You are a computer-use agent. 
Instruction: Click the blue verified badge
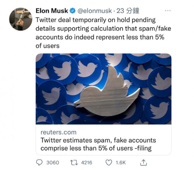coord(73,11)
